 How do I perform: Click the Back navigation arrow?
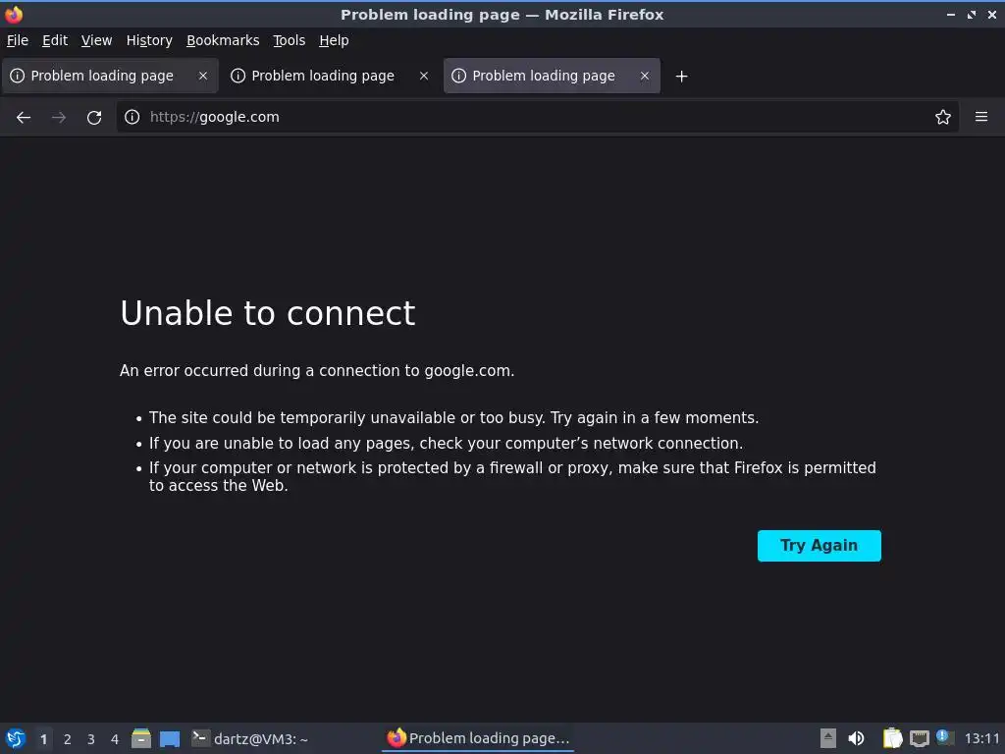point(24,118)
